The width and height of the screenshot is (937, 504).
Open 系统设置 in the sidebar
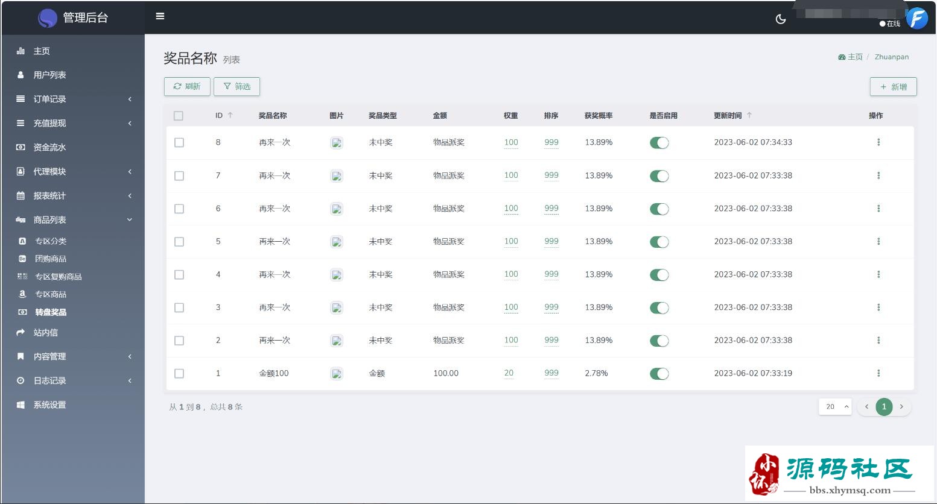coord(73,405)
